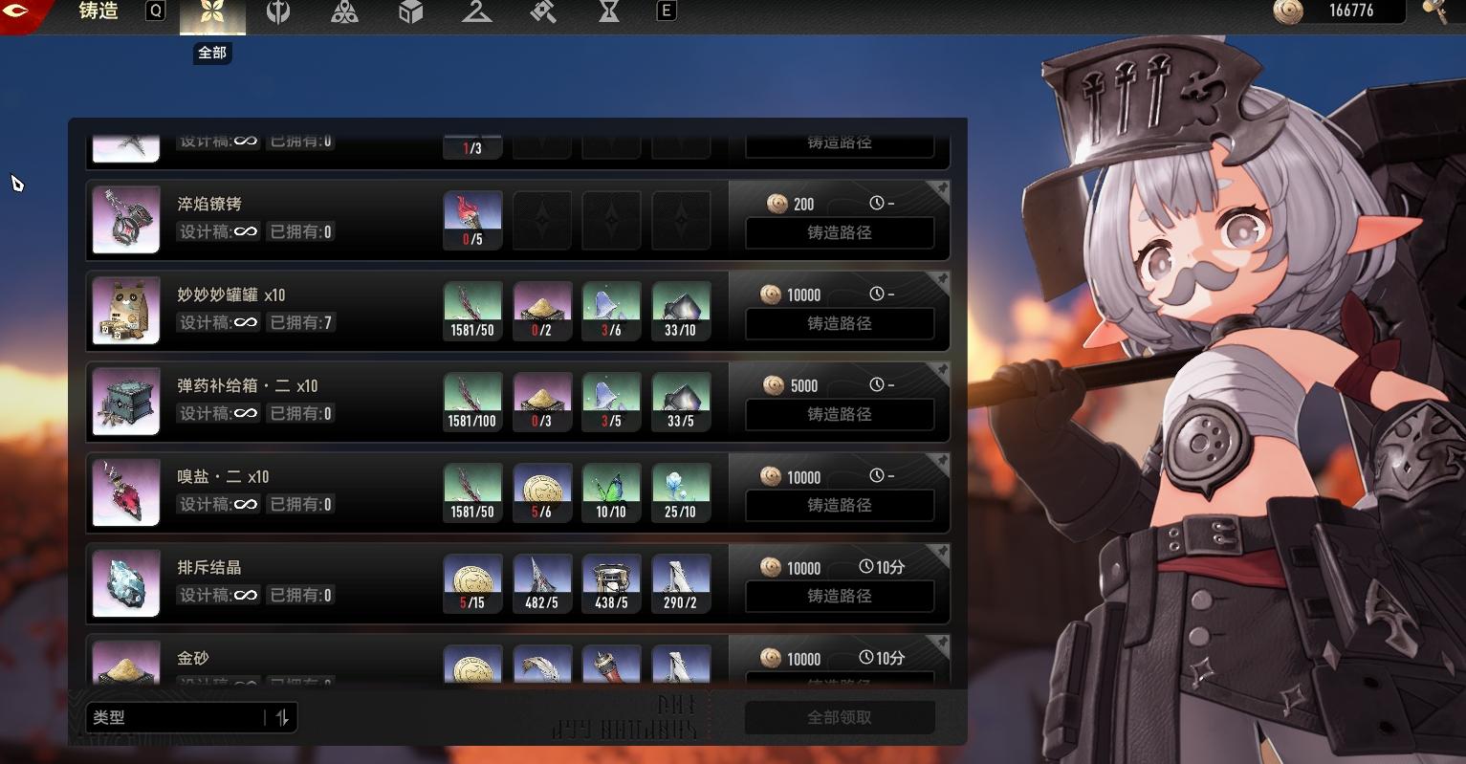
Task: Pin the 淬焰镣铐 recipe
Action: coord(941,189)
